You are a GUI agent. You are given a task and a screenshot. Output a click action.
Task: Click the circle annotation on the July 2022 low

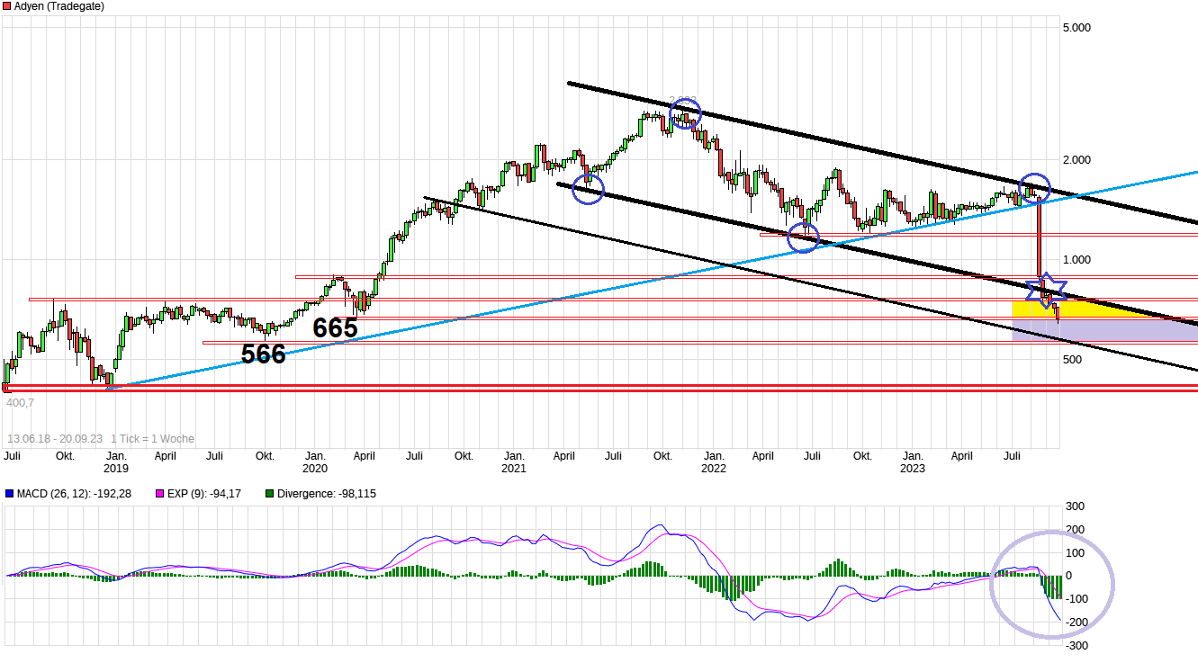805,237
